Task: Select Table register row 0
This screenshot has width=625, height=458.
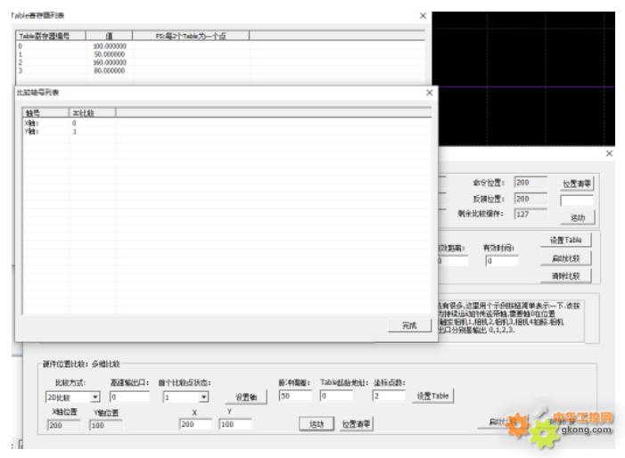Action: coord(220,46)
